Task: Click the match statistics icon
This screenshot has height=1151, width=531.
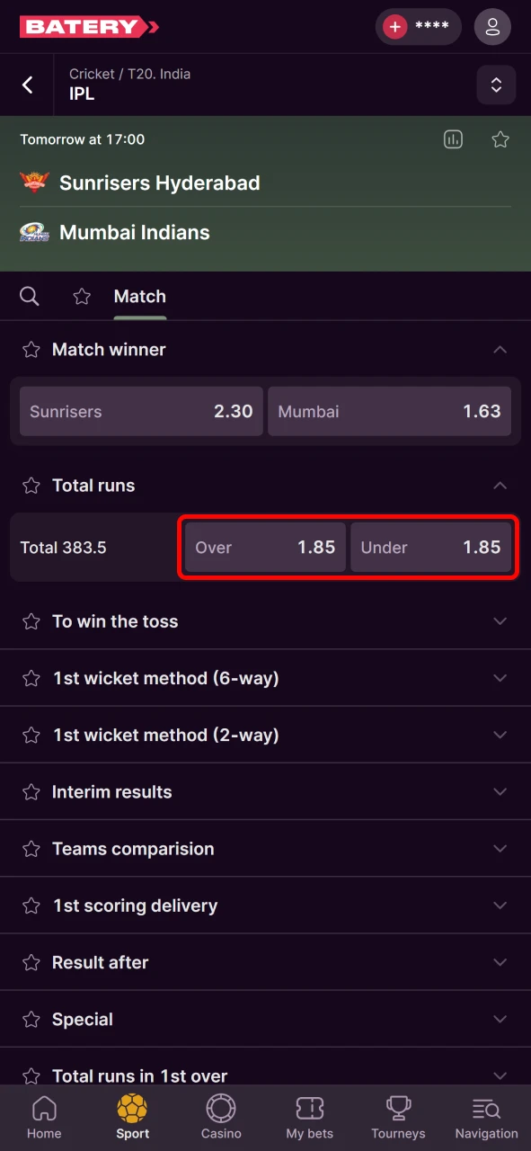Action: click(x=453, y=139)
